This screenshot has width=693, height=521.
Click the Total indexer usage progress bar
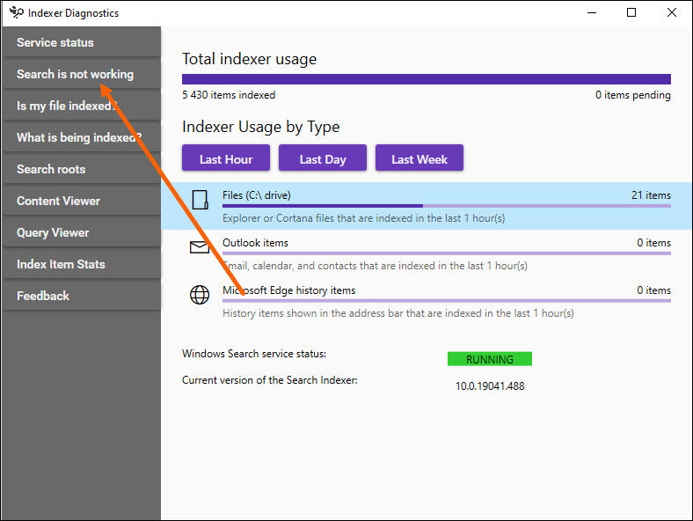point(427,79)
